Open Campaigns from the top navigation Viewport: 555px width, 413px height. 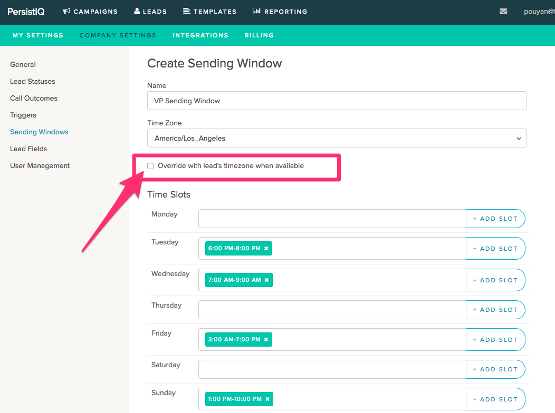pyautogui.click(x=90, y=12)
